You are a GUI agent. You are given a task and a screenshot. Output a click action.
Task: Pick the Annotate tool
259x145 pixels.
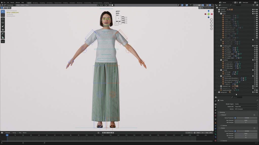pos(2,34)
